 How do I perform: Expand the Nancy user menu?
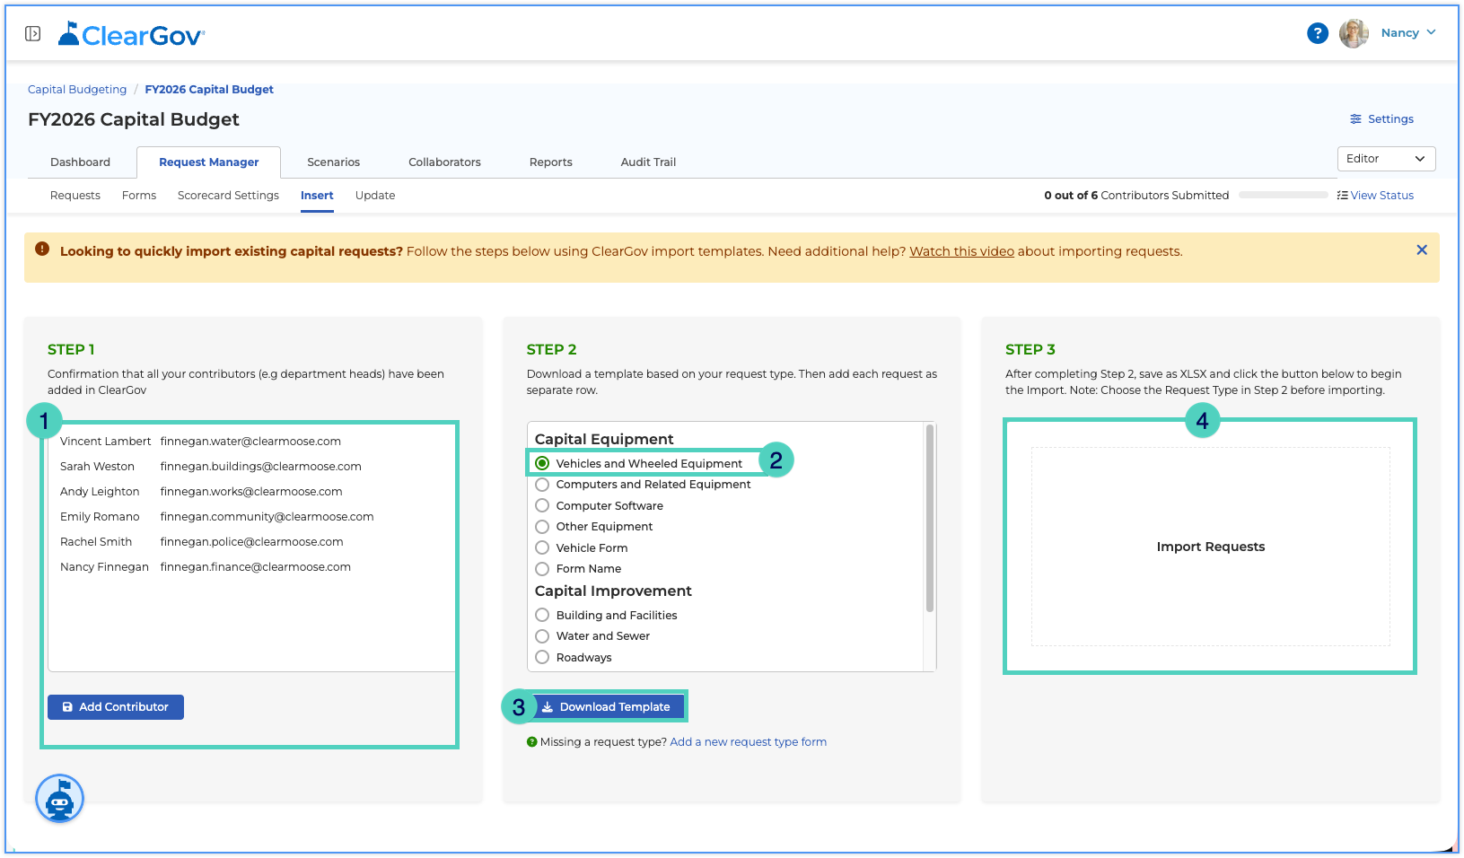pyautogui.click(x=1408, y=33)
